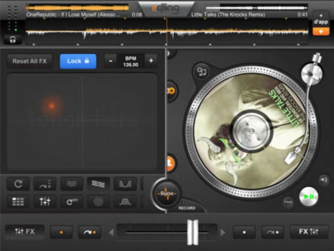
Task: Select the reverse loop arrow effect
Action: (72, 201)
